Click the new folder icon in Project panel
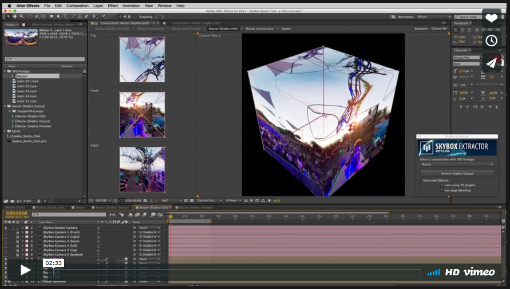The width and height of the screenshot is (510, 289). tap(13, 201)
